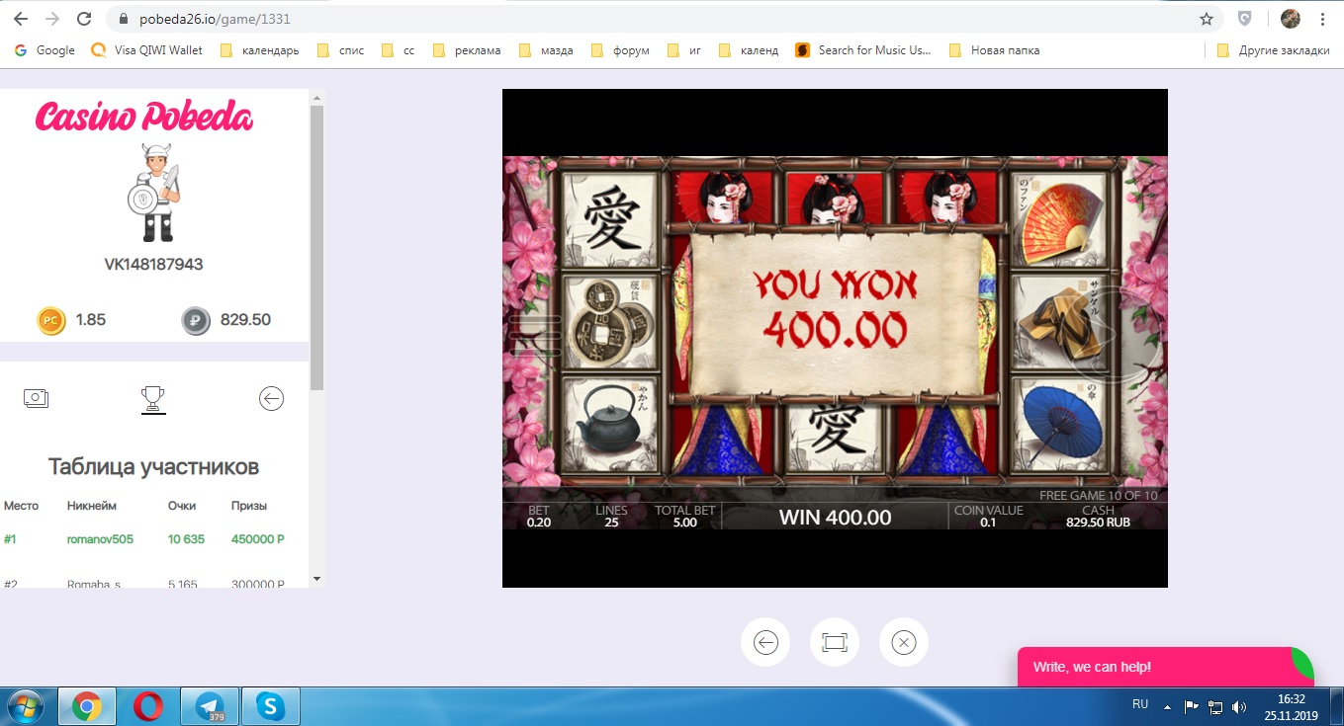Click the back arrow button below the game

click(x=765, y=643)
